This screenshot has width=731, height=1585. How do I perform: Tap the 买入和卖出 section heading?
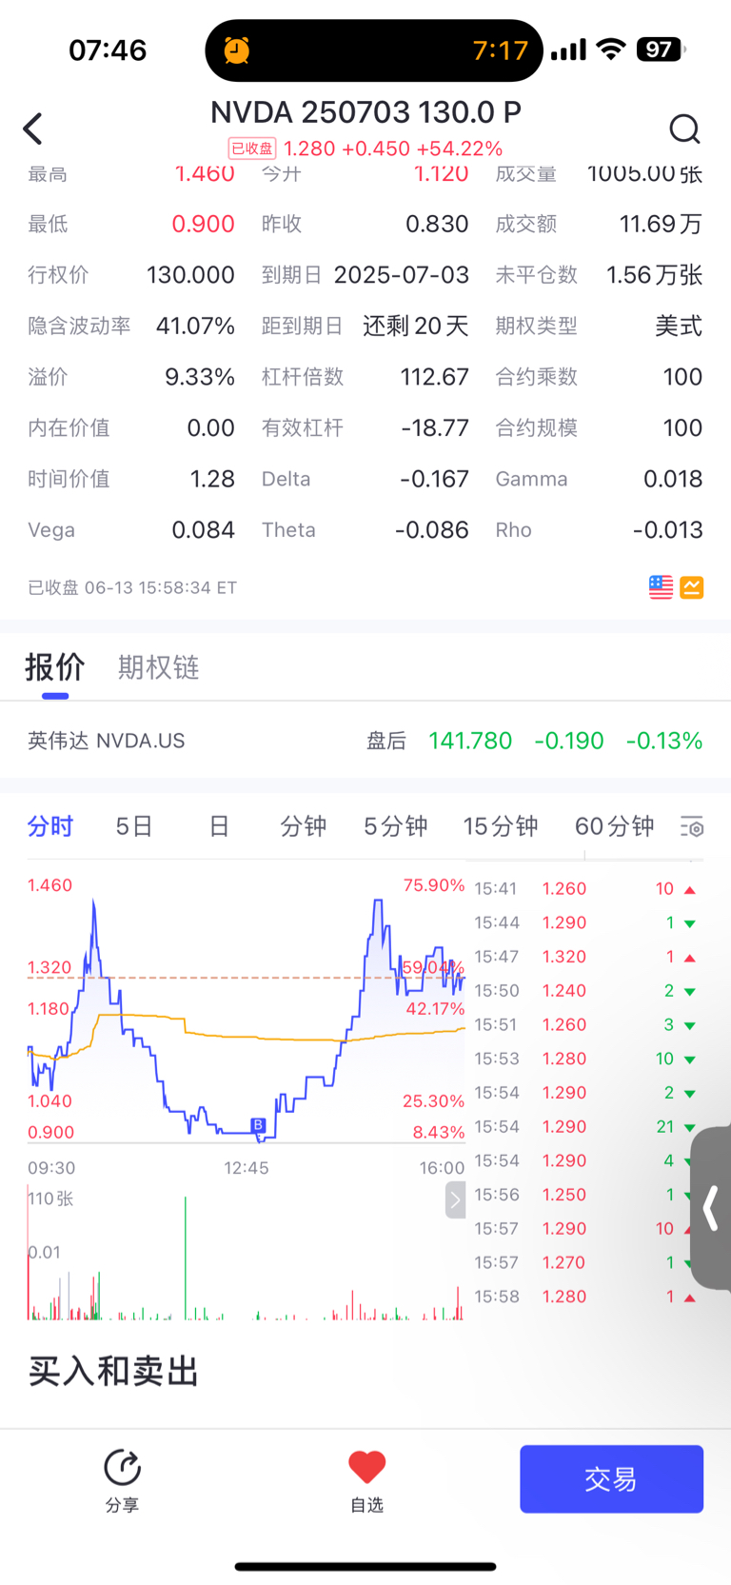pos(113,1372)
